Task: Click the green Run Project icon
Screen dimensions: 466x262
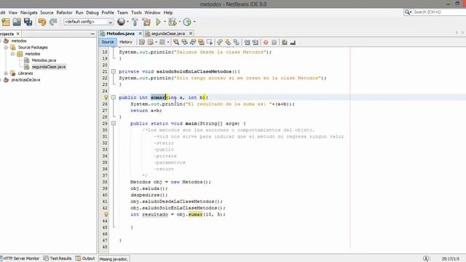Action: click(159, 22)
